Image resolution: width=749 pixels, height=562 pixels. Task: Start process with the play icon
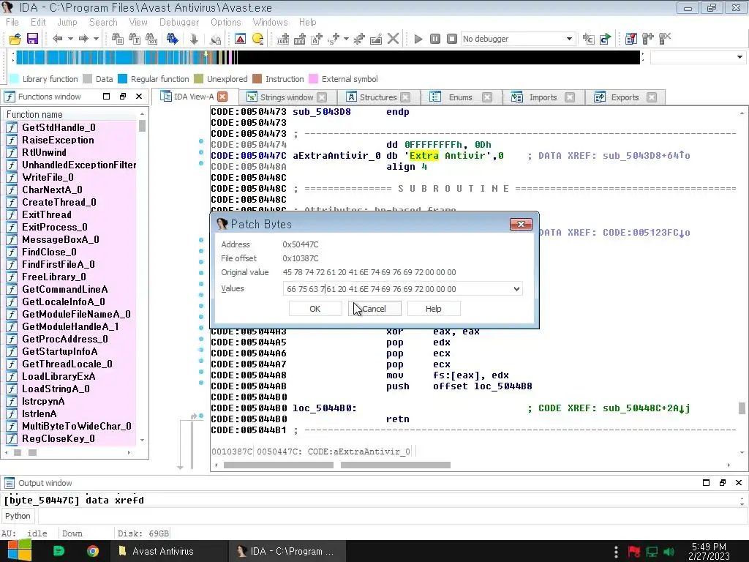[x=418, y=39]
